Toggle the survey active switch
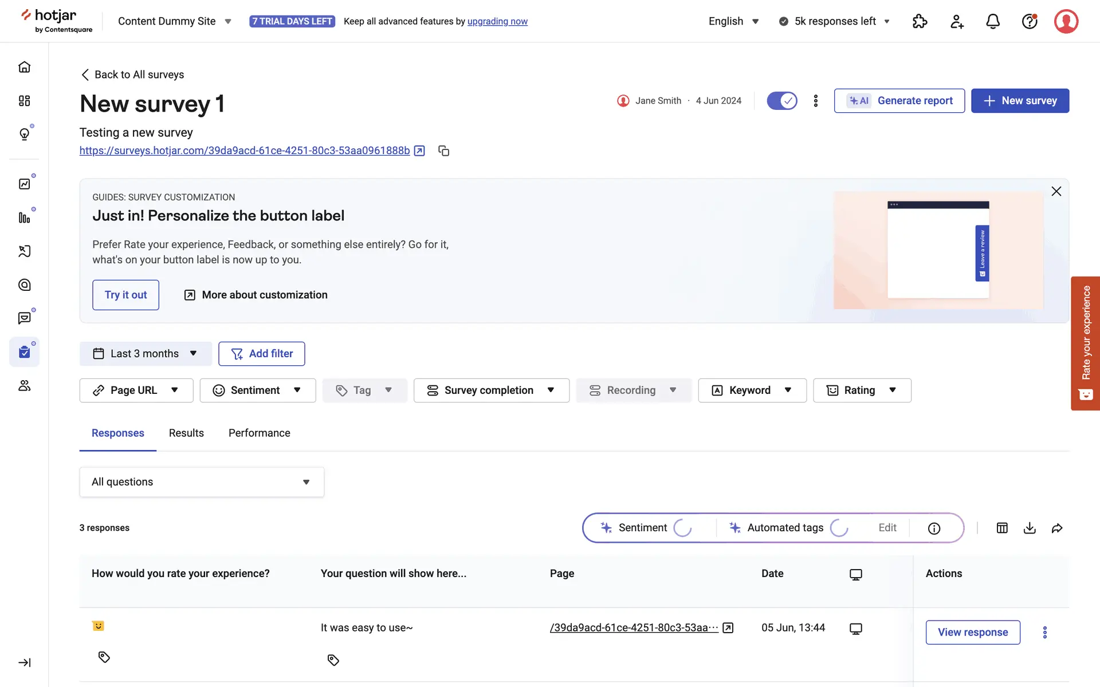Screen dimensions: 1100x687 (x=782, y=101)
